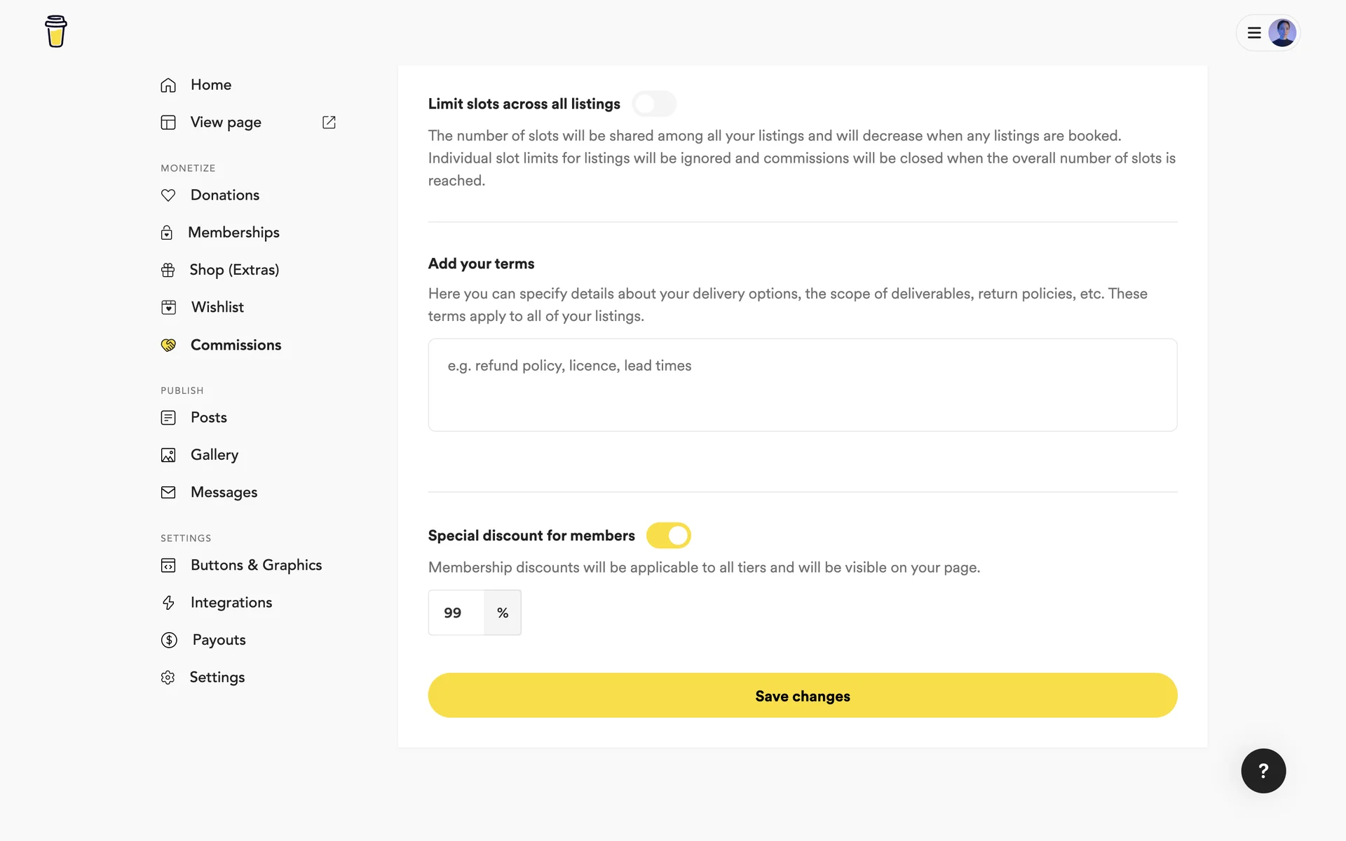Click the Integrations lightning bolt icon
The image size is (1346, 841).
click(x=168, y=603)
